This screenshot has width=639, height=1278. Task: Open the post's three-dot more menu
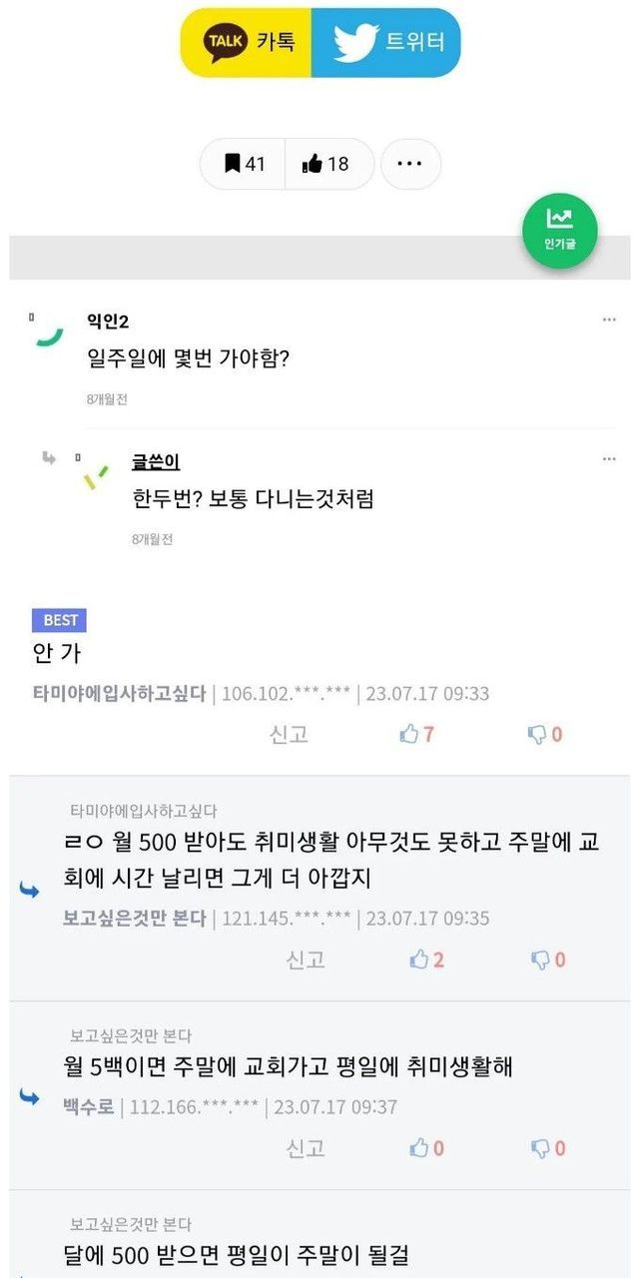coord(410,164)
